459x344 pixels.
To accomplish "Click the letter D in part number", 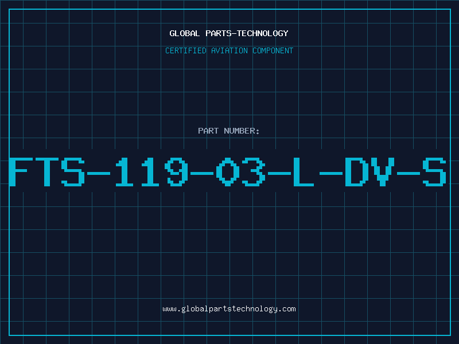I will point(357,172).
